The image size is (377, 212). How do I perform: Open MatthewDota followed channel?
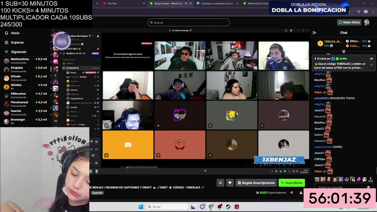click(x=25, y=61)
